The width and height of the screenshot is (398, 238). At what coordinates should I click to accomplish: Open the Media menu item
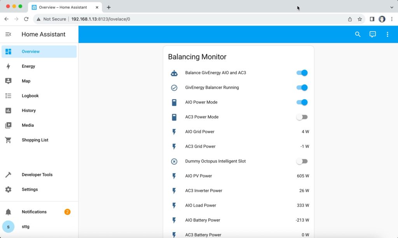(x=39, y=125)
